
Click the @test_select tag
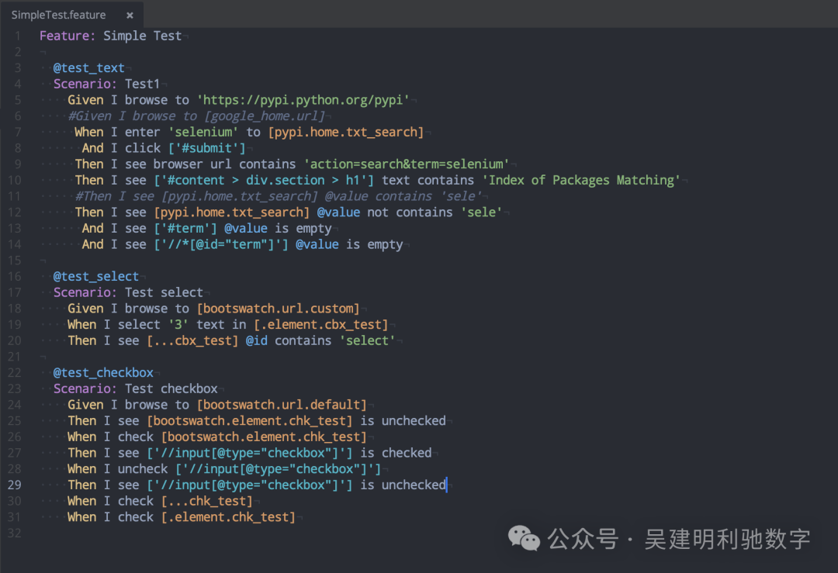[x=95, y=276]
